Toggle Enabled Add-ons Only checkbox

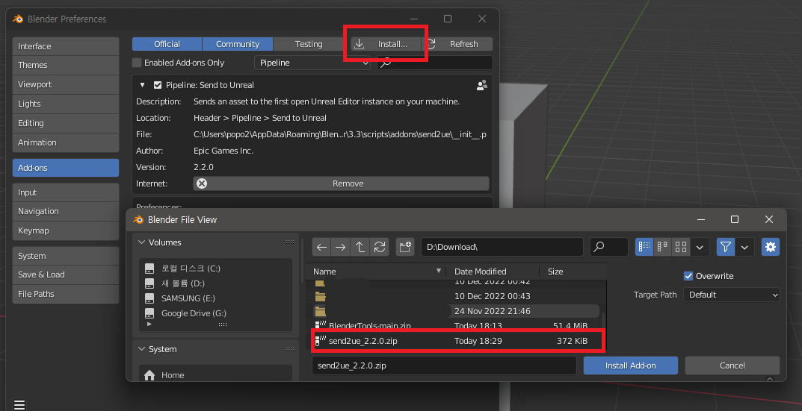click(137, 63)
